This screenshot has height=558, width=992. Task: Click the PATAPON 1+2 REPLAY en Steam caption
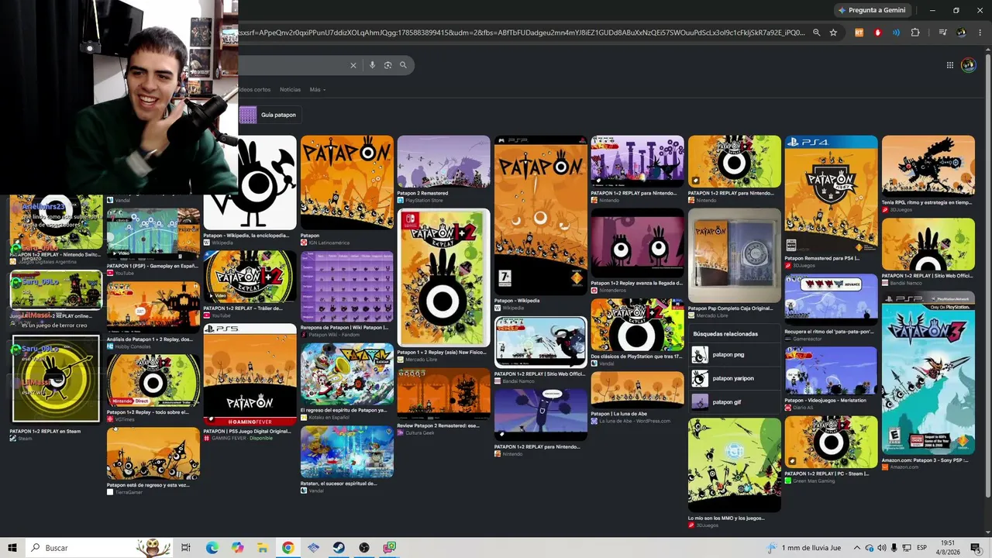pos(45,432)
